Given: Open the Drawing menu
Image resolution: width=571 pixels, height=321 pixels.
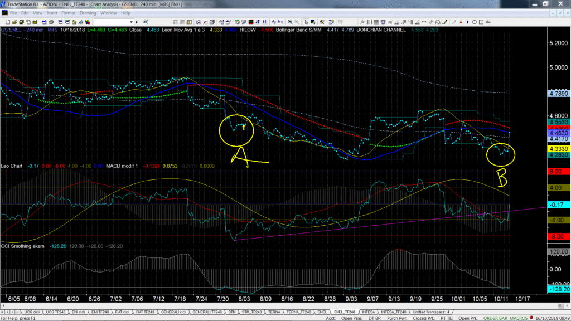Looking at the screenshot, I should 88,13.
